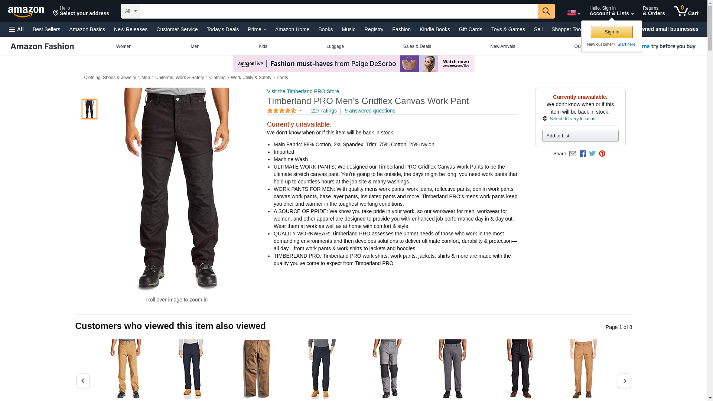Share product via email icon
713x401 pixels.
coord(573,154)
